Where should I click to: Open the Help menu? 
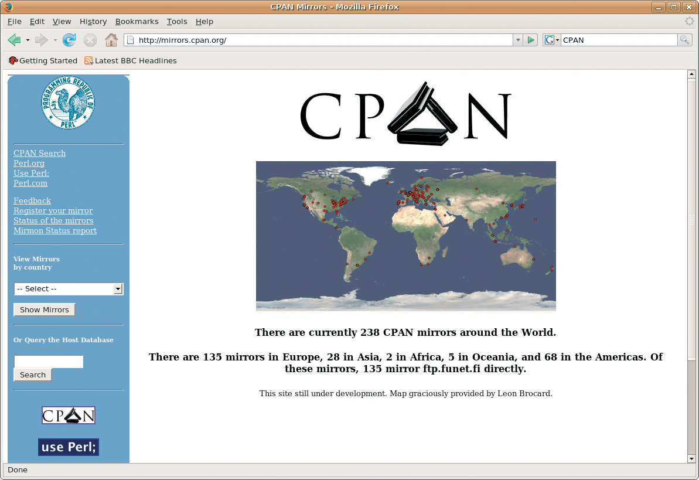(204, 22)
